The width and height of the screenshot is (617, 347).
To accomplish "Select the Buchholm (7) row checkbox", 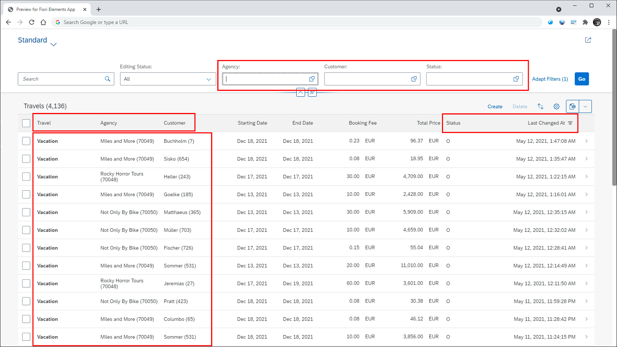I will pyautogui.click(x=26, y=141).
